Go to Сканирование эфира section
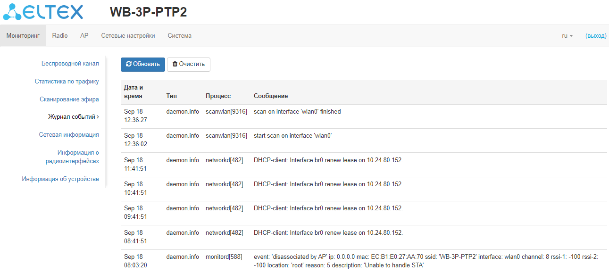Screen dimensions: 609x273 pyautogui.click(x=69, y=99)
